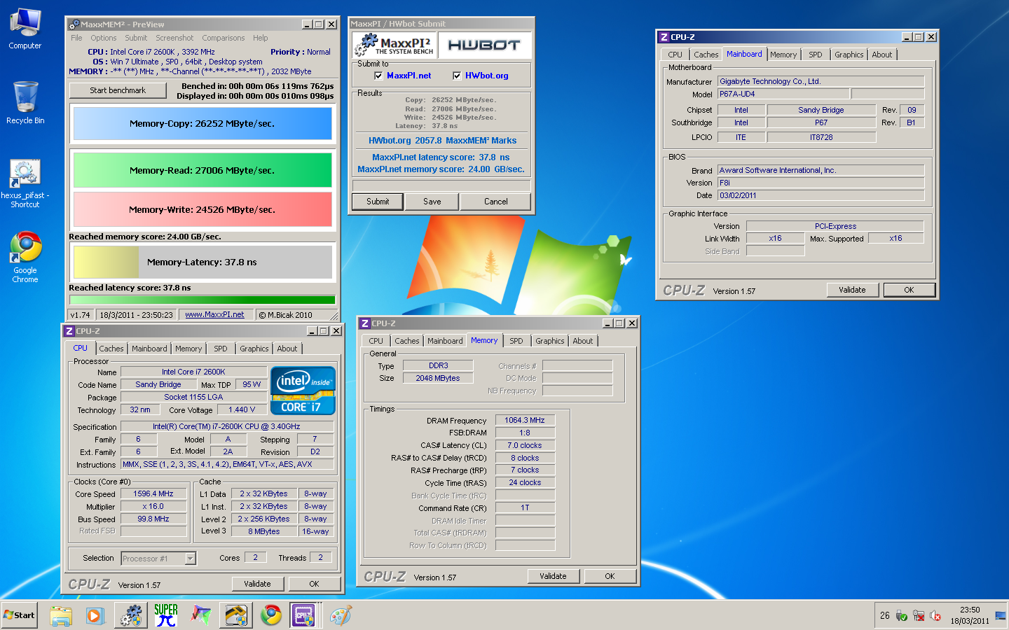1009x630 pixels.
Task: Click the red Memory-Write result bar
Action: coord(203,209)
